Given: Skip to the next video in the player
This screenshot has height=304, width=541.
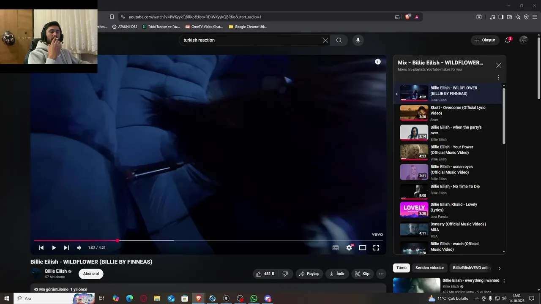Looking at the screenshot, I should click(66, 248).
